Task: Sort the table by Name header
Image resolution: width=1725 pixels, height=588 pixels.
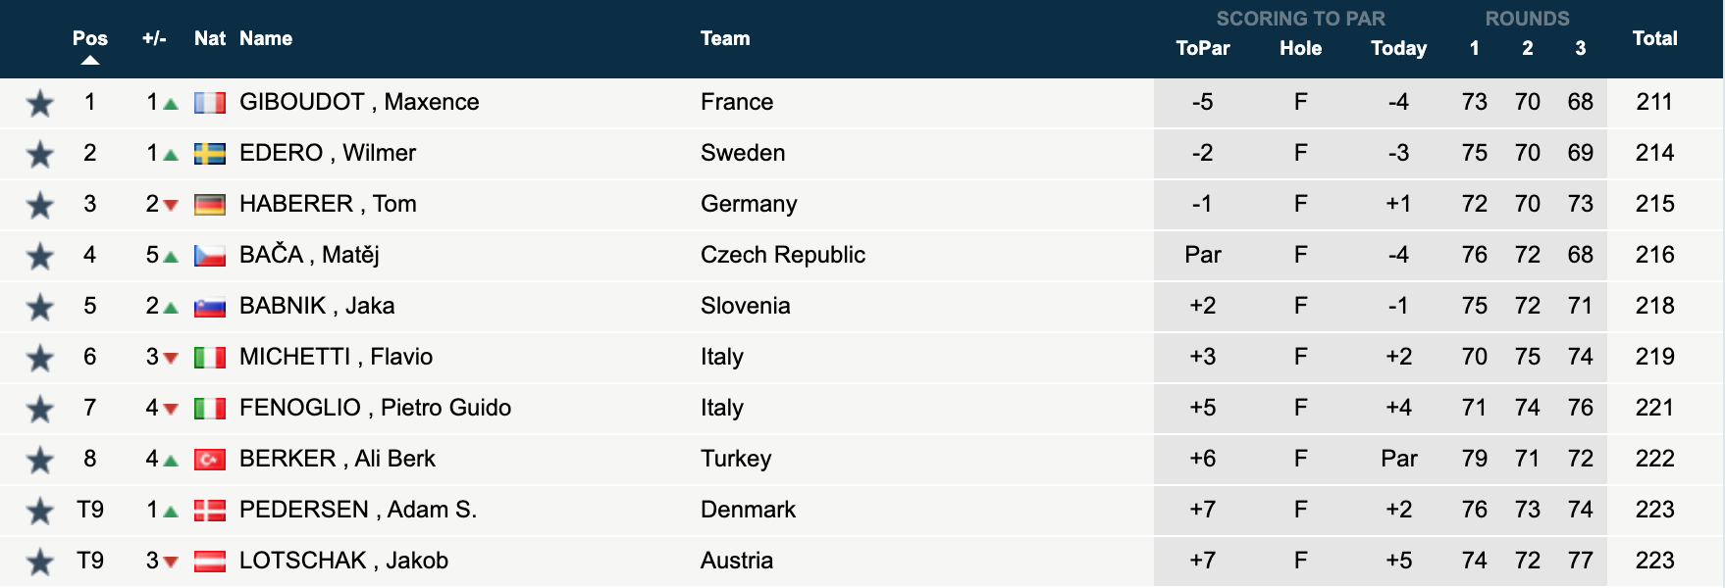Action: point(266,38)
